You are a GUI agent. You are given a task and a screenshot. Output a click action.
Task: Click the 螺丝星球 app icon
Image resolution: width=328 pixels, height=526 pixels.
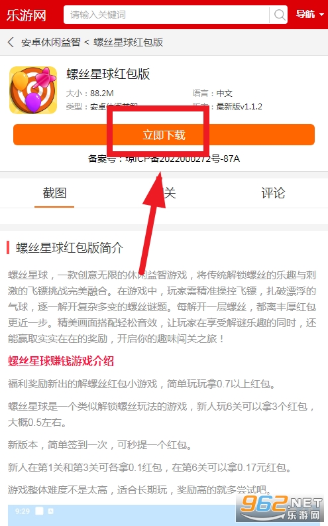33,90
